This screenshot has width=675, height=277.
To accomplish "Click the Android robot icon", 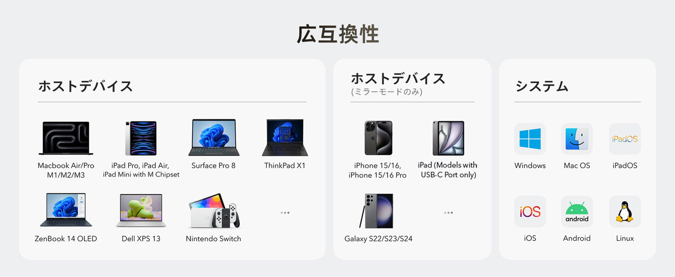I will pos(577,211).
